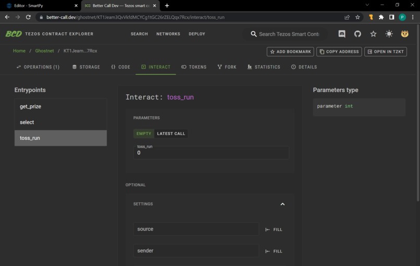Open the Discord chat icon in header
The width and height of the screenshot is (420, 266).
click(342, 34)
